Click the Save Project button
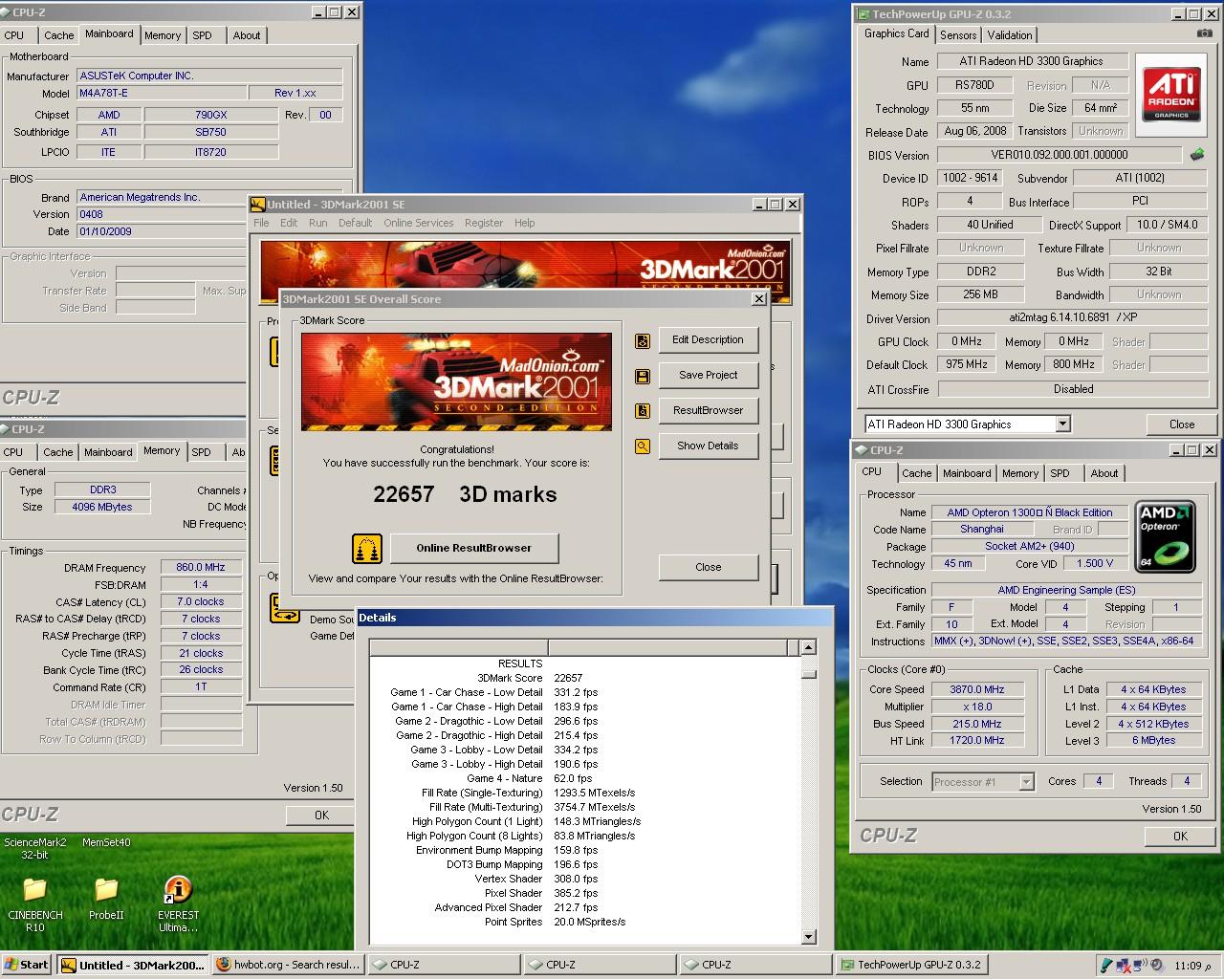 pos(708,375)
